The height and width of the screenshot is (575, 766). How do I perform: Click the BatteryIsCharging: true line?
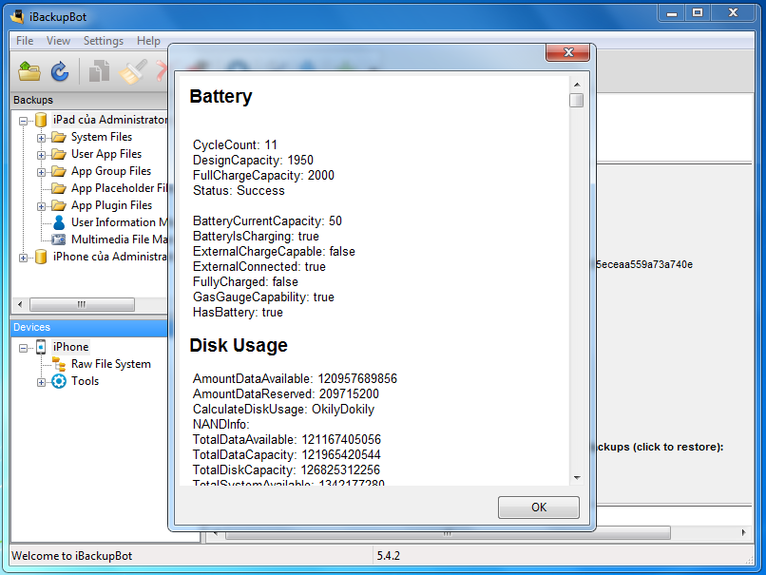coord(256,237)
